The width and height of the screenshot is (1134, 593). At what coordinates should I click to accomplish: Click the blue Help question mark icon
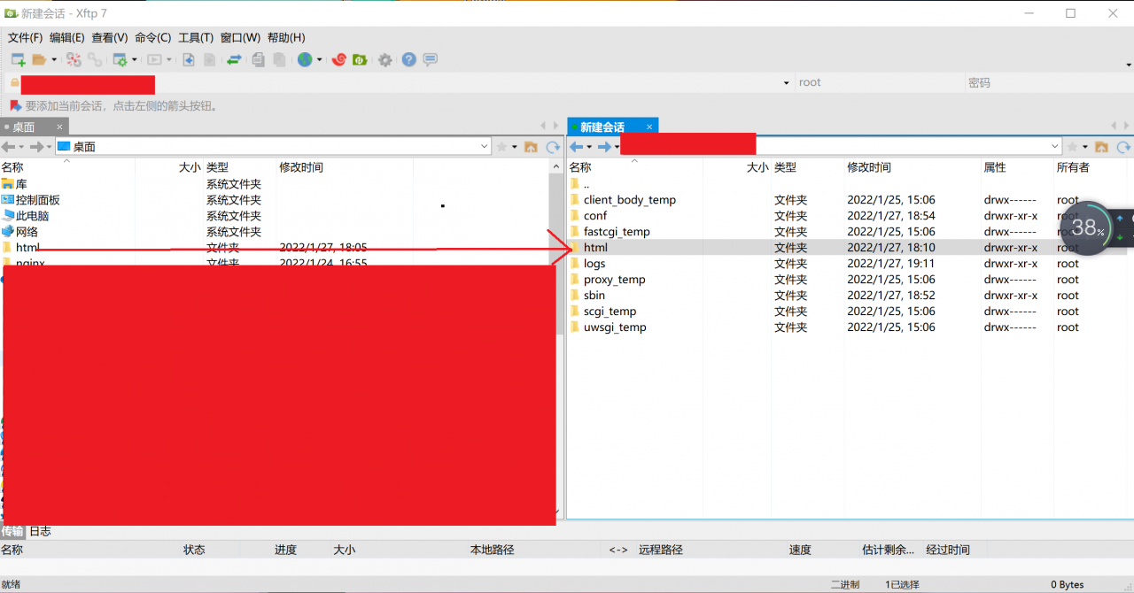pos(408,60)
